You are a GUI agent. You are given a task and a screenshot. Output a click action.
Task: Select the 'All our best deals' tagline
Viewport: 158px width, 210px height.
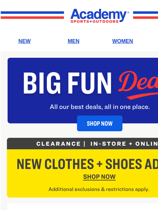[100, 107]
